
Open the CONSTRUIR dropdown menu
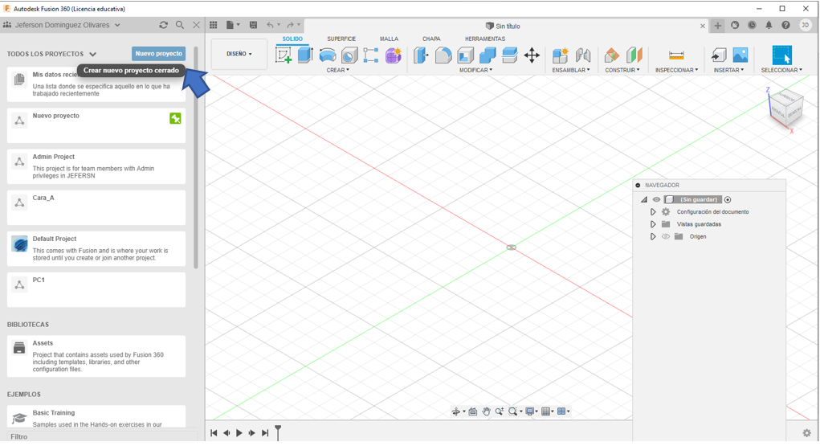tap(622, 70)
